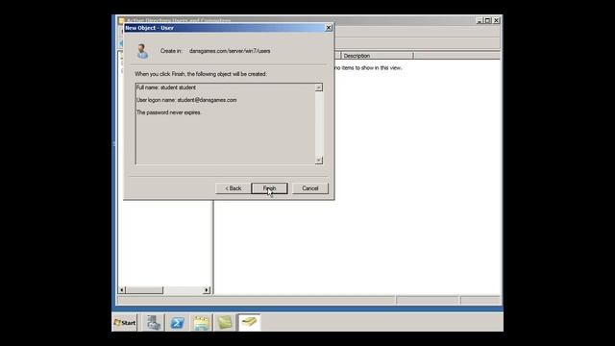Select the active Active Directory Users taskbar icon
The width and height of the screenshot is (615, 346).
[x=249, y=323]
